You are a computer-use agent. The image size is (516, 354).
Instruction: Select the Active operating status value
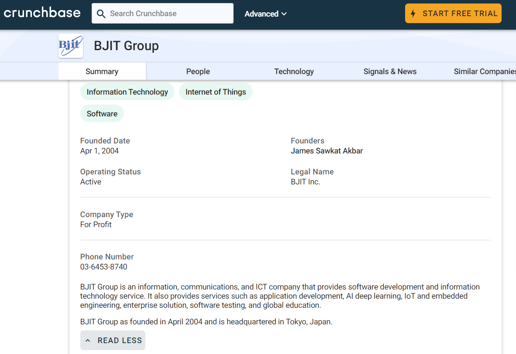pyautogui.click(x=90, y=182)
